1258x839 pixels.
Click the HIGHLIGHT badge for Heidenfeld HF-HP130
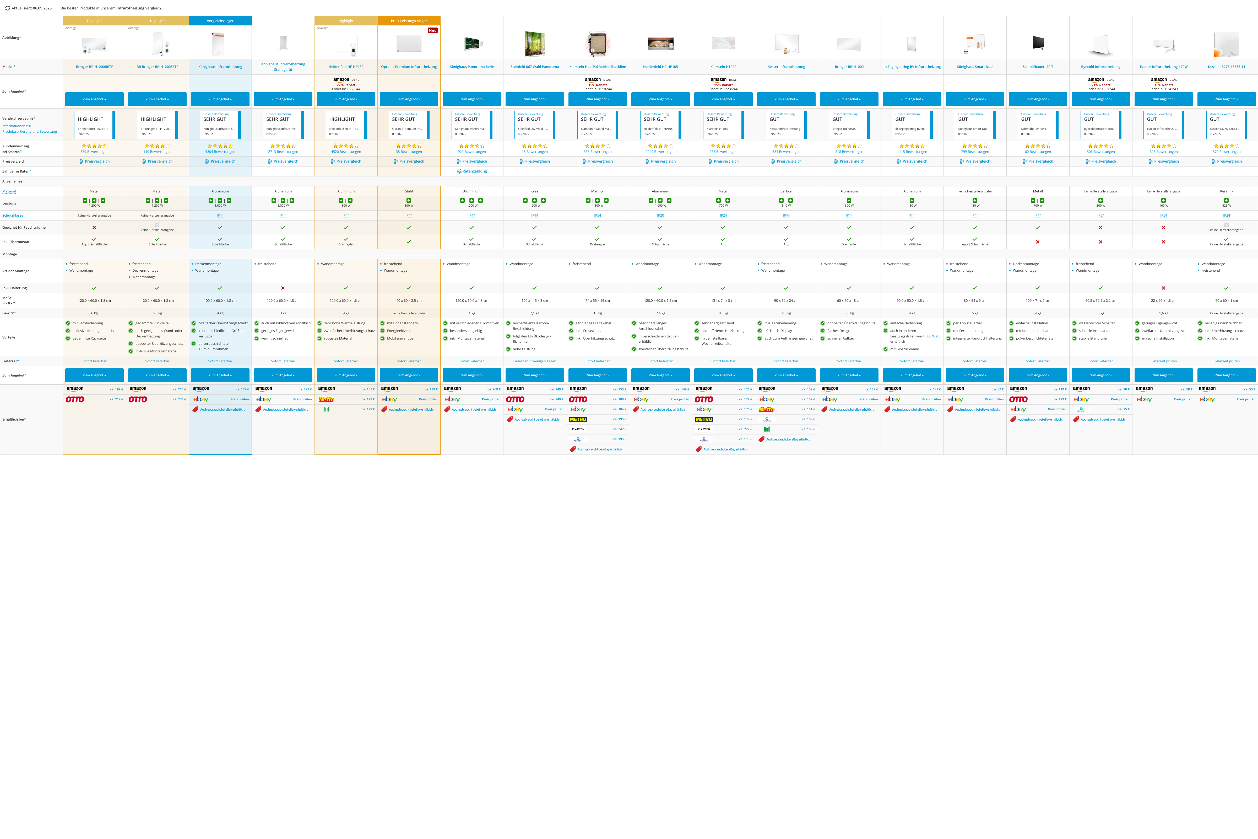click(x=346, y=125)
